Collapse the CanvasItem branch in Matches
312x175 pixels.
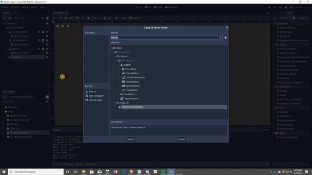[x=114, y=52]
